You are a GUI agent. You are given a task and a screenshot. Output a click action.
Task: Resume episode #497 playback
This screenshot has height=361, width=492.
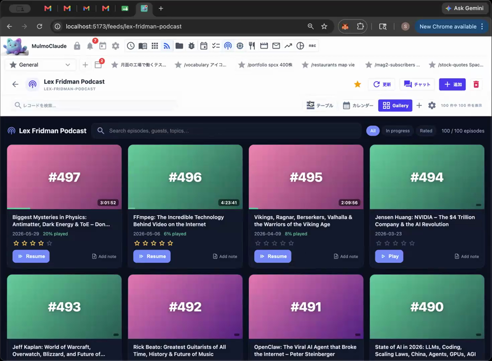(31, 256)
